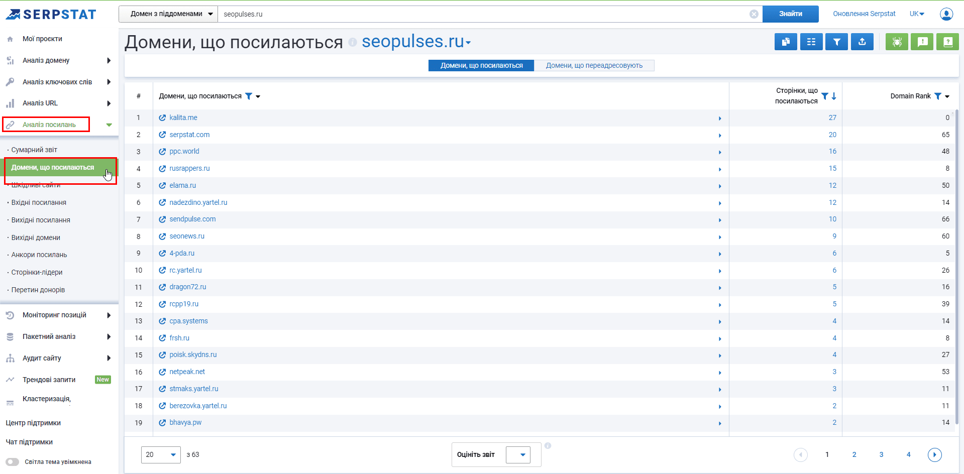Viewport: 964px width, 474px height.
Task: Click the home icon beside Мої проєкти
Action: pyautogui.click(x=10, y=39)
